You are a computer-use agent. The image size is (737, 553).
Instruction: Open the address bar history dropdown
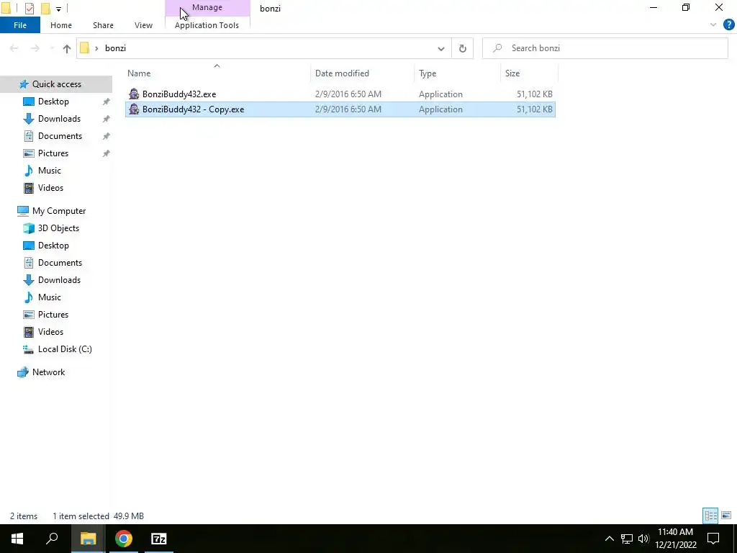[x=441, y=48]
